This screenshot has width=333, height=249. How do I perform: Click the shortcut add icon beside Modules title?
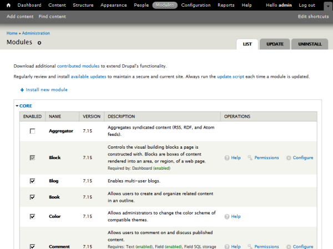click(39, 43)
